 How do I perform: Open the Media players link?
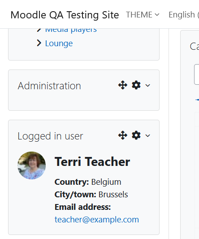tap(71, 30)
